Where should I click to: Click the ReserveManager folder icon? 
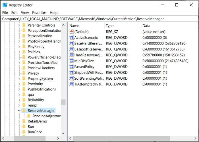(24, 111)
